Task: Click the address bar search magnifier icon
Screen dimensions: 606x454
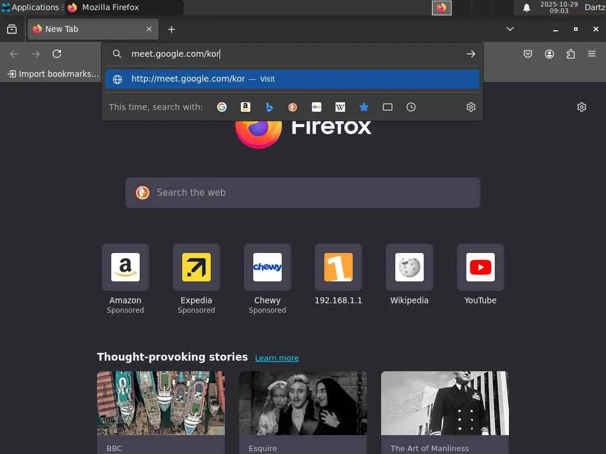Action: click(117, 54)
